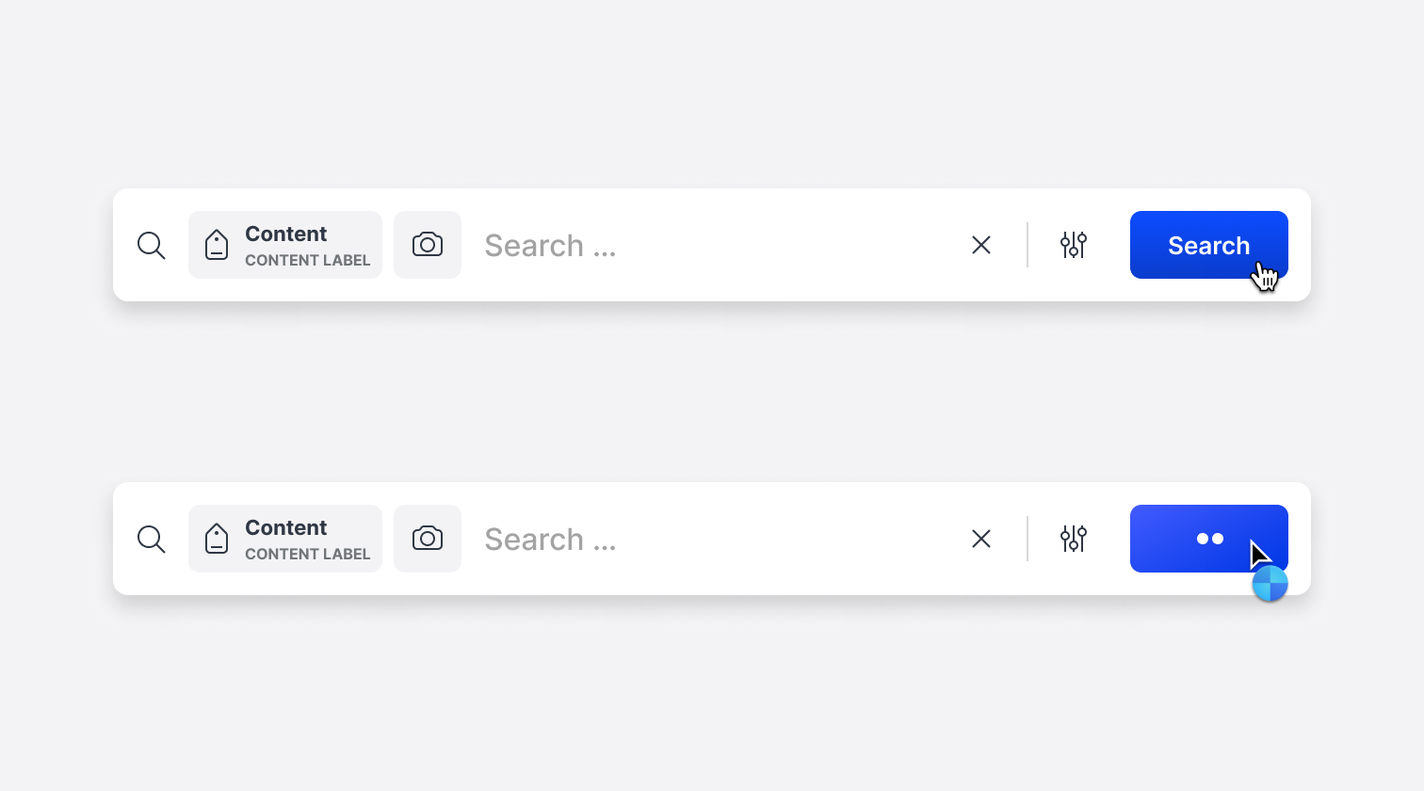The height and width of the screenshot is (791, 1424).
Task: Open the filter sliders icon
Action: point(1074,245)
